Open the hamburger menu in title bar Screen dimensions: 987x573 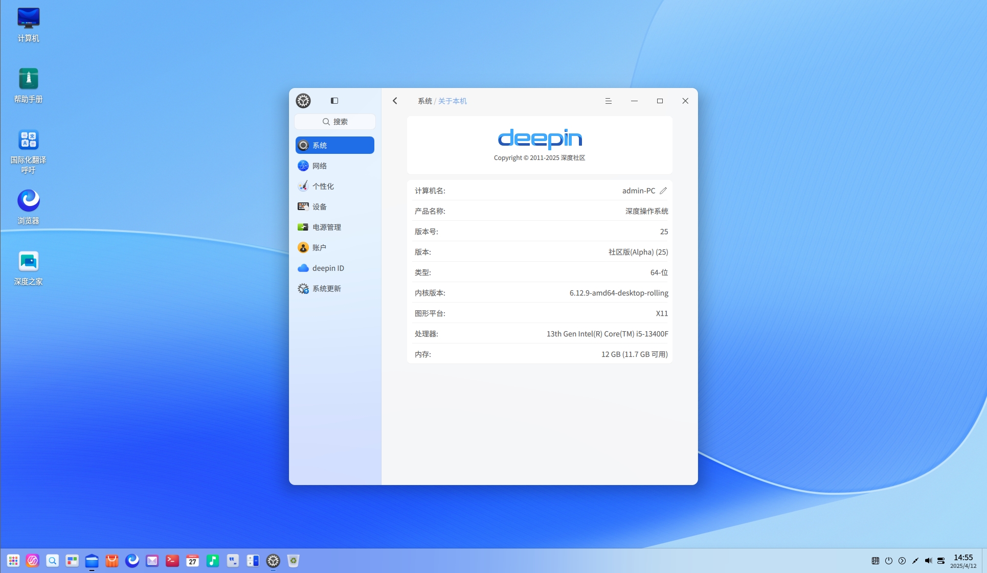point(609,101)
